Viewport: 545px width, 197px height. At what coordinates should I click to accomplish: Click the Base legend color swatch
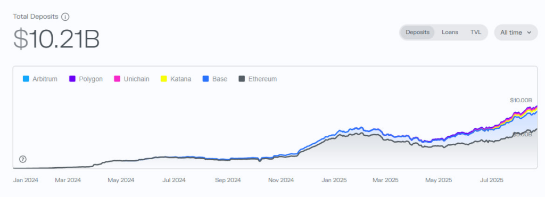coord(205,79)
